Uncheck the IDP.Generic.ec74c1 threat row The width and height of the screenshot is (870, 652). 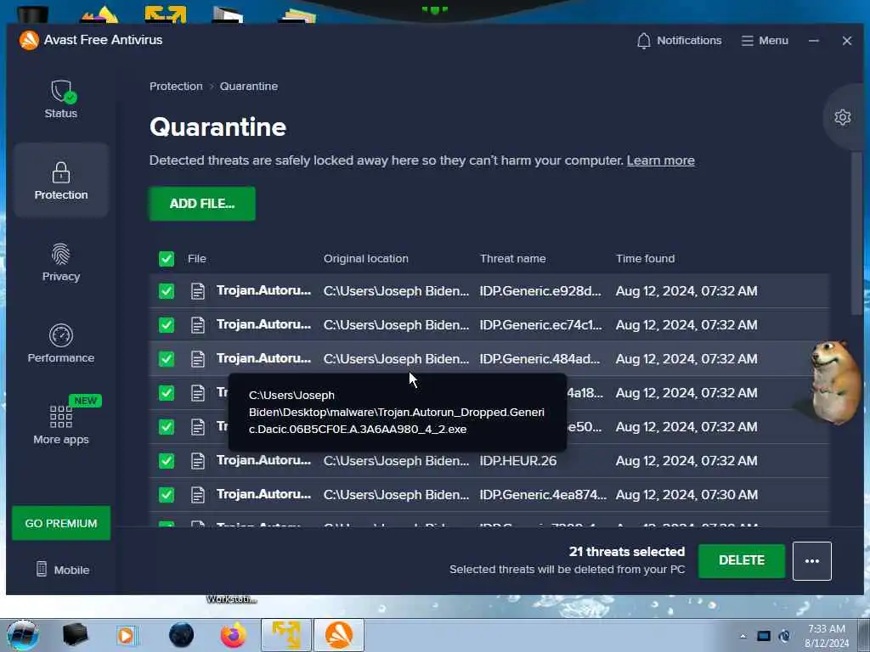pyautogui.click(x=167, y=325)
